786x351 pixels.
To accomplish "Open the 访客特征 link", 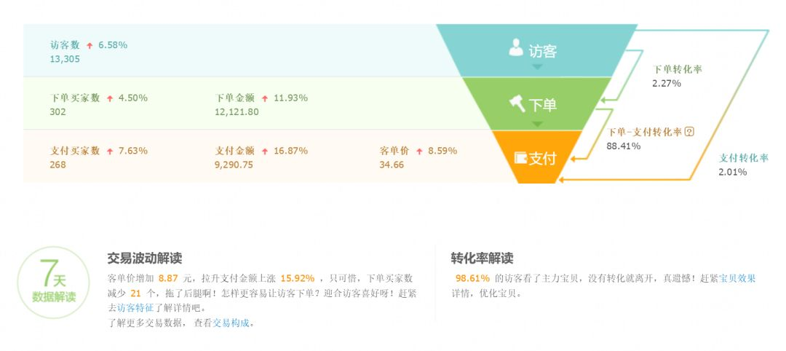I will tap(136, 308).
